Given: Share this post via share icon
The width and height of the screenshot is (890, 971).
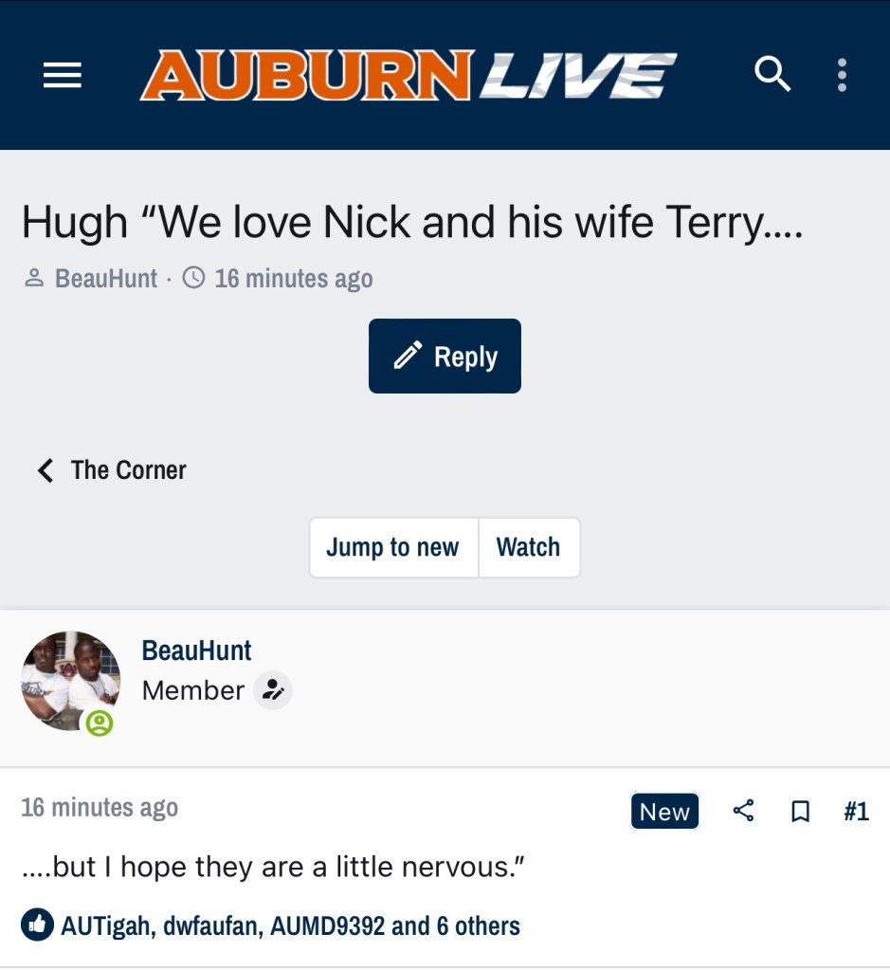Looking at the screenshot, I should [x=744, y=811].
